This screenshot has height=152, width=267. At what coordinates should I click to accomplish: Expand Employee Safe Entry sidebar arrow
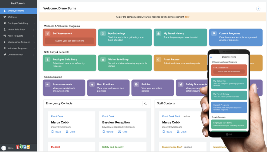point(34,23)
